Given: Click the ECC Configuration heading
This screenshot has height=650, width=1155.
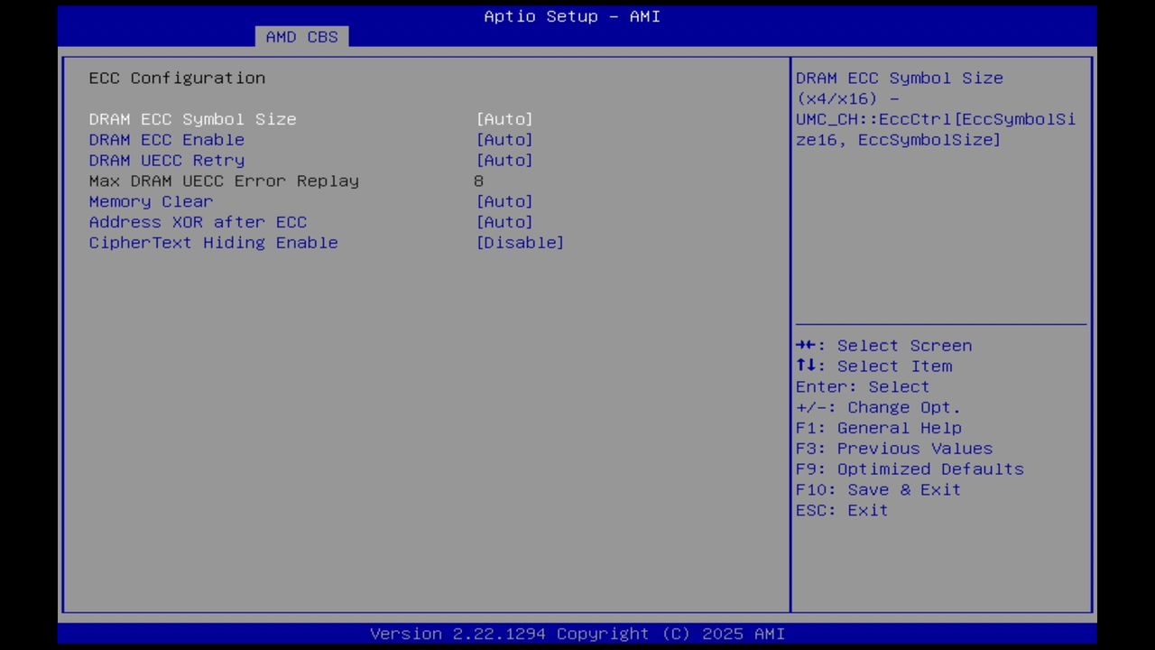Looking at the screenshot, I should coord(177,78).
